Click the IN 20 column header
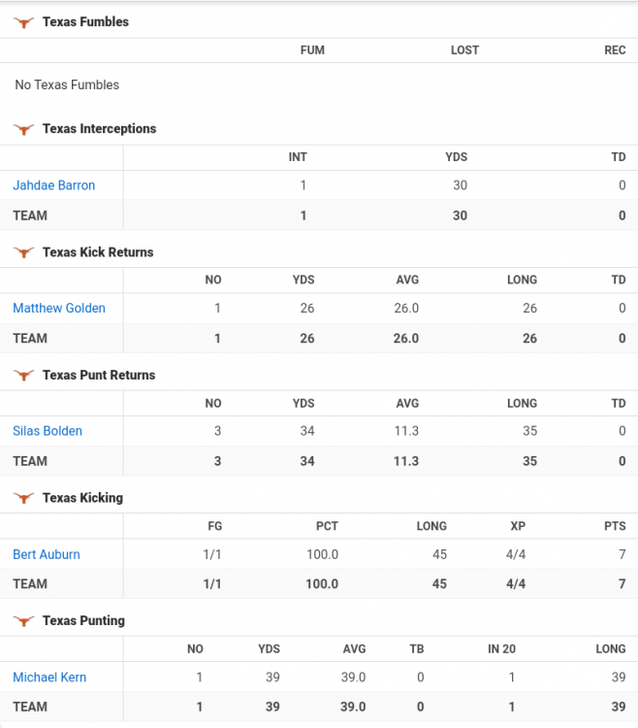This screenshot has height=728, width=638. 501,648
